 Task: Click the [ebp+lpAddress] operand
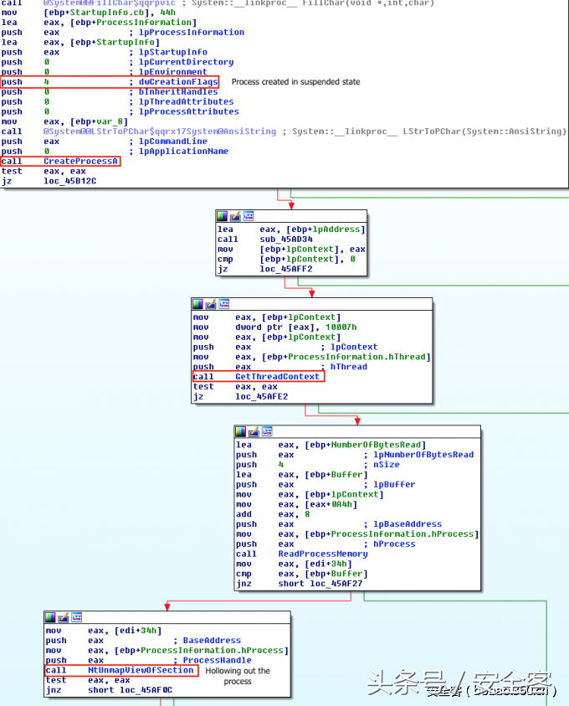click(326, 229)
